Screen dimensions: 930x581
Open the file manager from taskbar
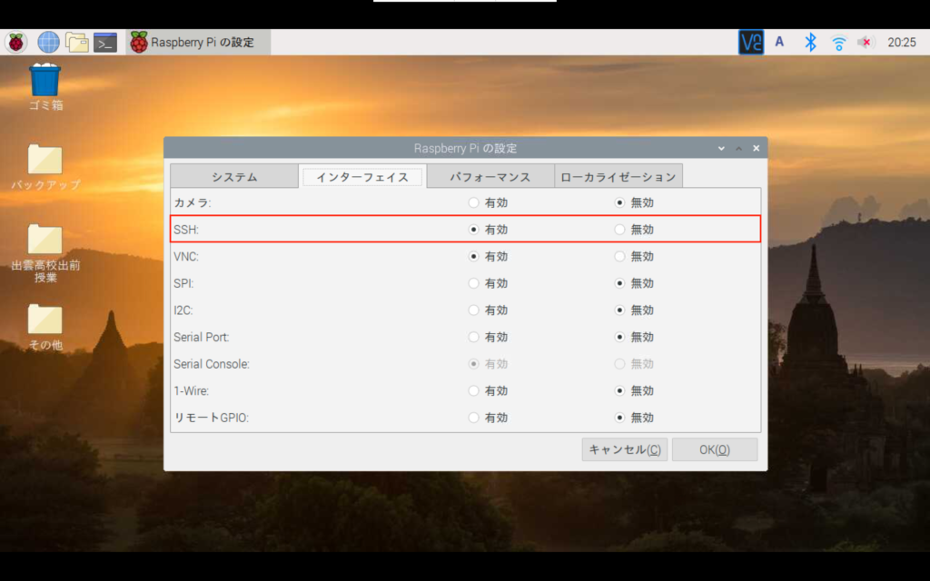pyautogui.click(x=77, y=42)
